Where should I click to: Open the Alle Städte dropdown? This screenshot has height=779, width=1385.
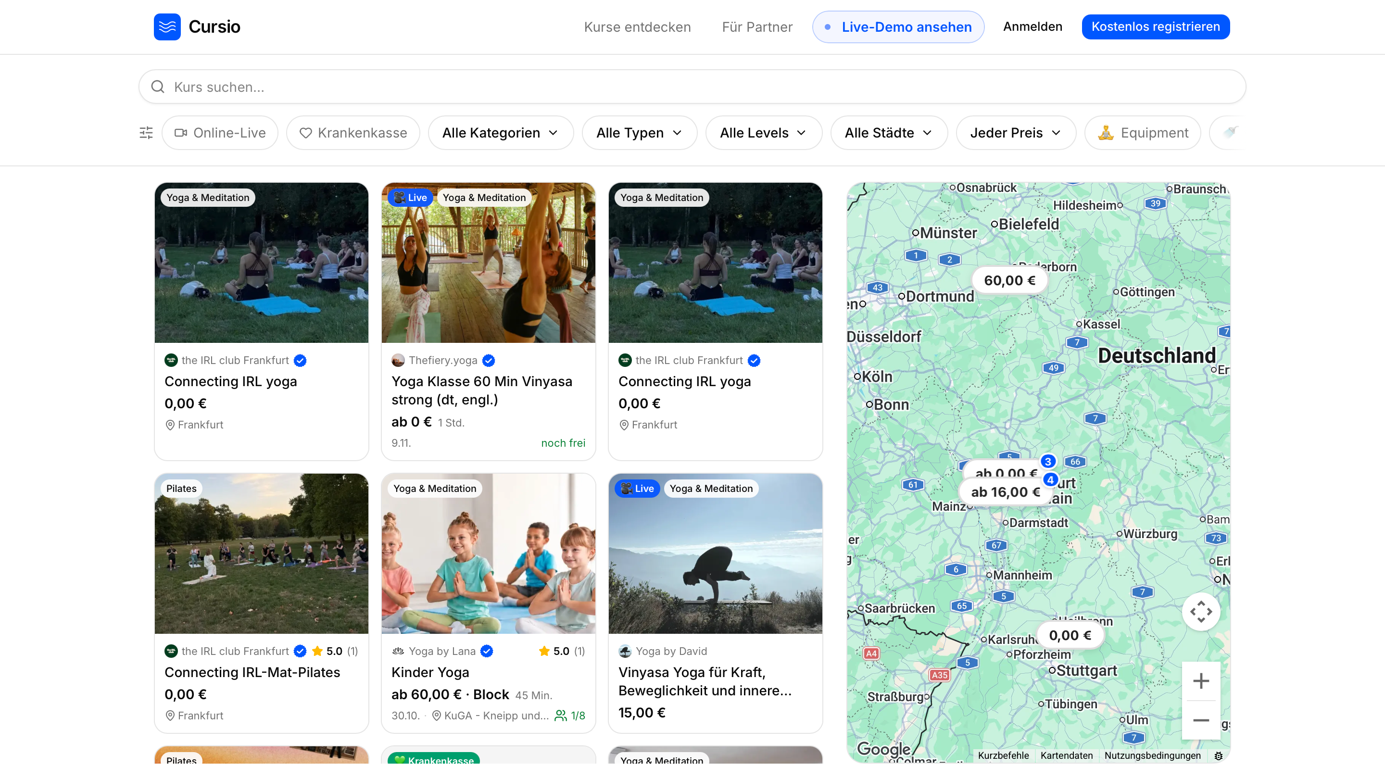(x=889, y=133)
